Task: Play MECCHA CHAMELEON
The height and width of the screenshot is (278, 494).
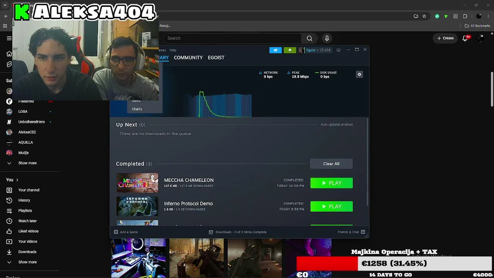Action: [332, 183]
